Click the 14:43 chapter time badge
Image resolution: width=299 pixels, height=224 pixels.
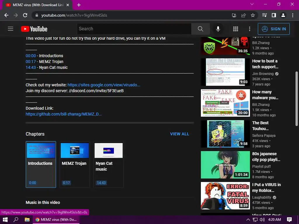pos(101,183)
